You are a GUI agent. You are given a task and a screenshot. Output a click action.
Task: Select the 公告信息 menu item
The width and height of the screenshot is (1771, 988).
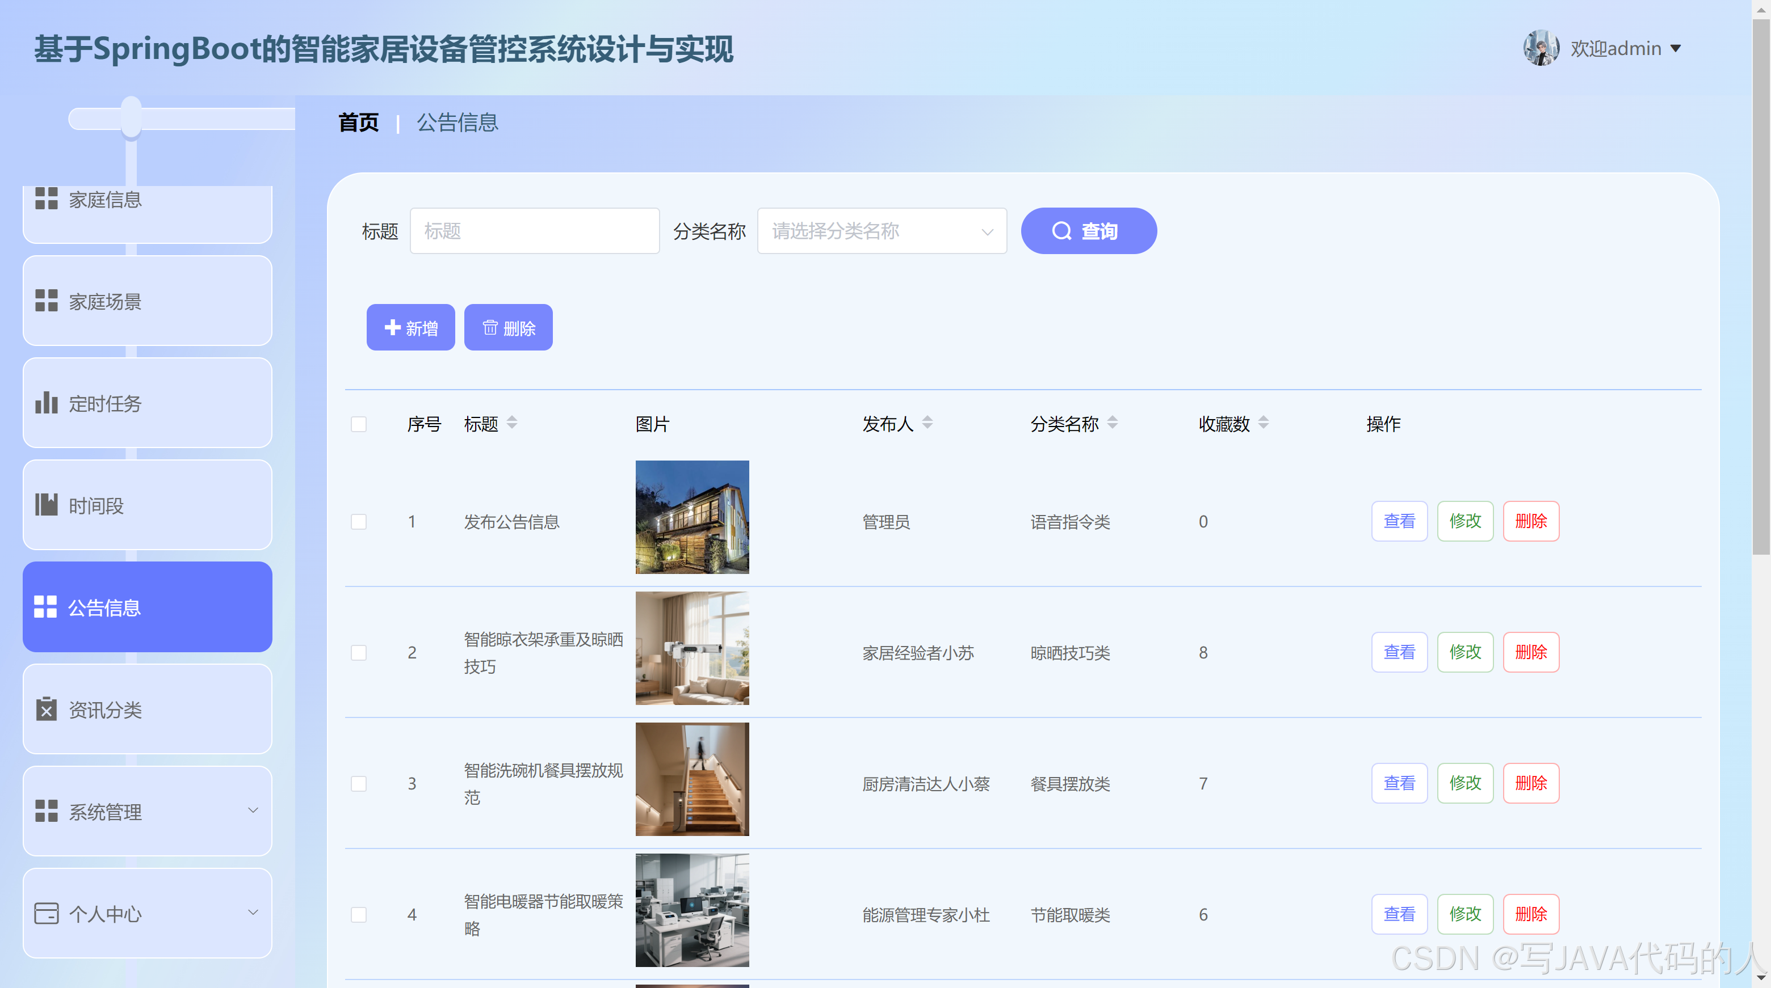147,607
